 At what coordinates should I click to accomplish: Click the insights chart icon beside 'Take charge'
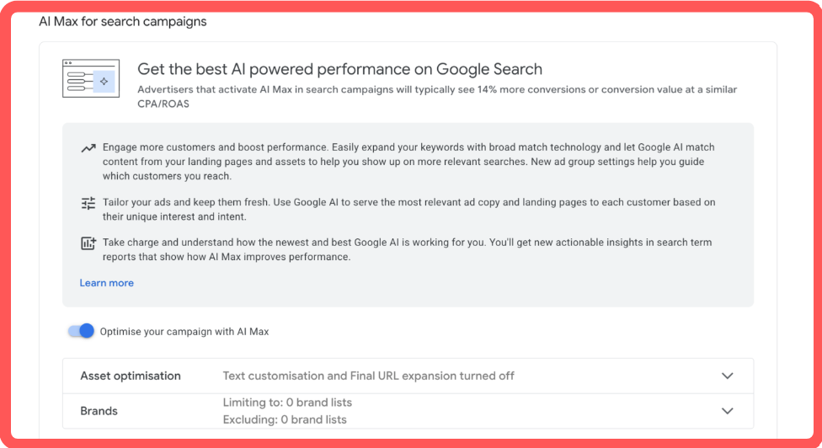88,243
